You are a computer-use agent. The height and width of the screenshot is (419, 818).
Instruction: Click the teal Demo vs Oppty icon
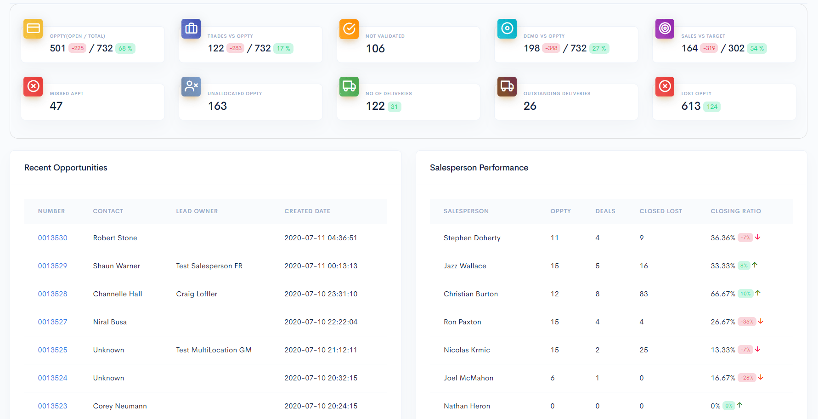pos(507,28)
